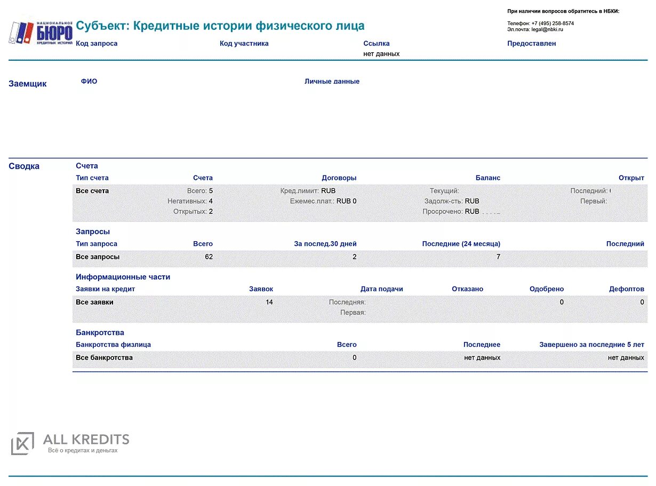Click the 'Заемщик' section heading

(x=28, y=84)
